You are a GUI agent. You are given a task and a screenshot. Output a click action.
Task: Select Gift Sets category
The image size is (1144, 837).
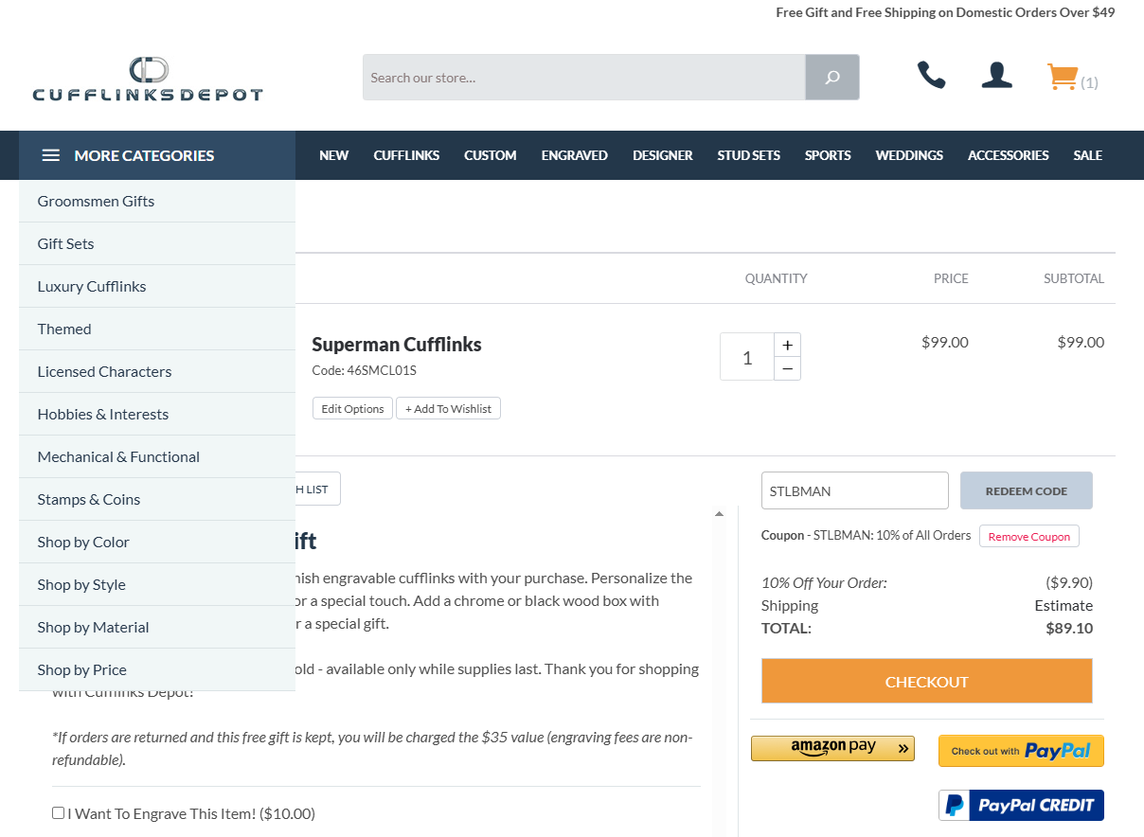(x=157, y=243)
